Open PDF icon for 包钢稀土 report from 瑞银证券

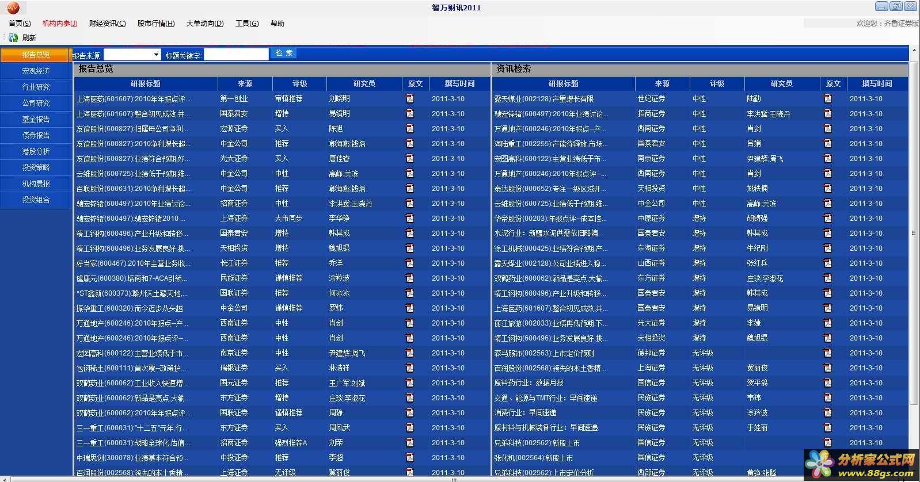point(409,368)
